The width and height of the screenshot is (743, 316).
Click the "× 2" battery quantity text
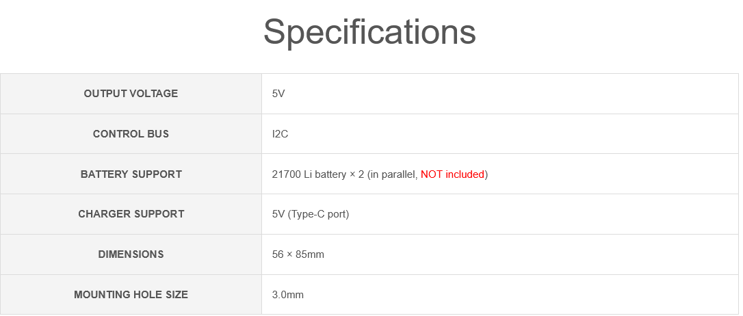pyautogui.click(x=356, y=174)
